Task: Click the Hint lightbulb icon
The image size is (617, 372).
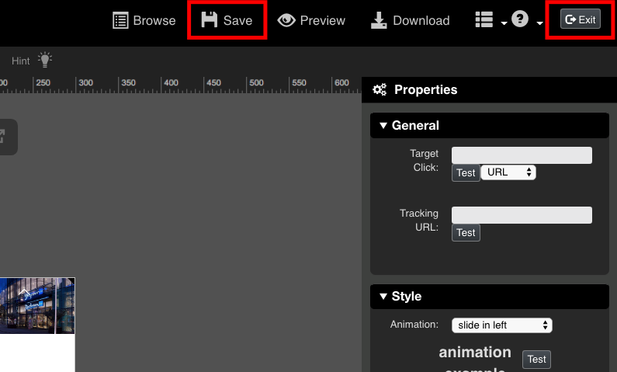Action: 45,60
